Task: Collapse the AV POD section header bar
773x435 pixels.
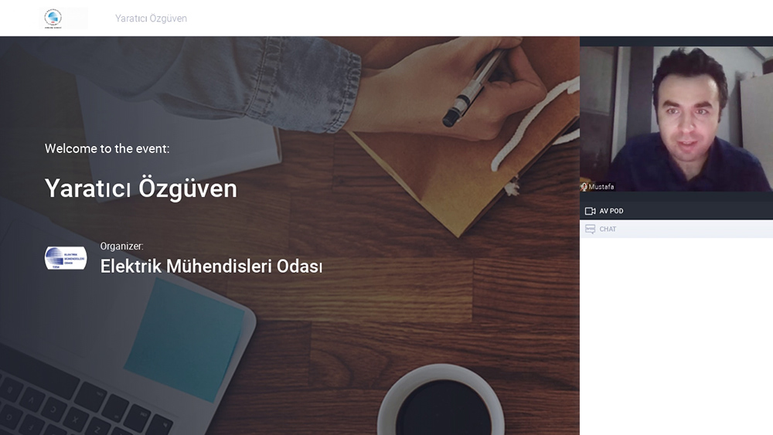Action: [676, 211]
